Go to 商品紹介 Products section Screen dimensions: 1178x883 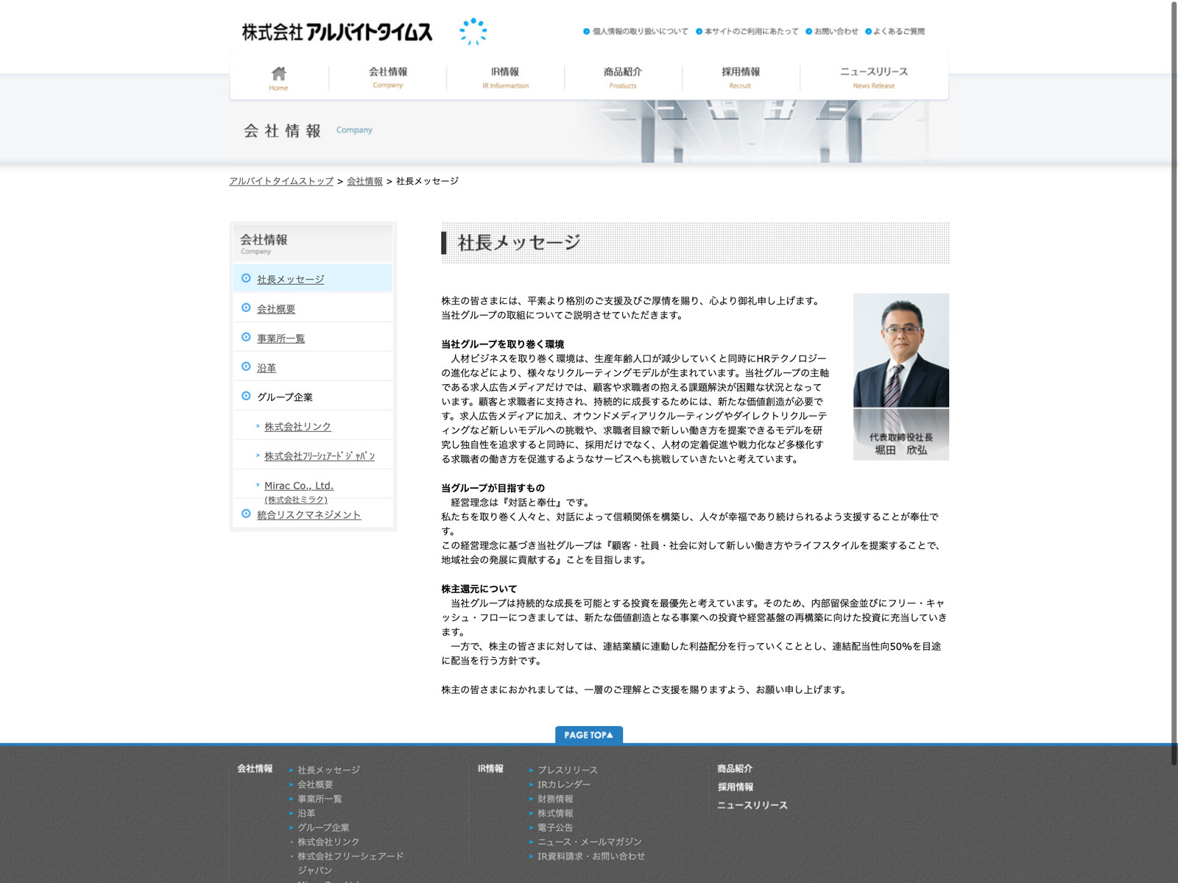[x=623, y=77]
